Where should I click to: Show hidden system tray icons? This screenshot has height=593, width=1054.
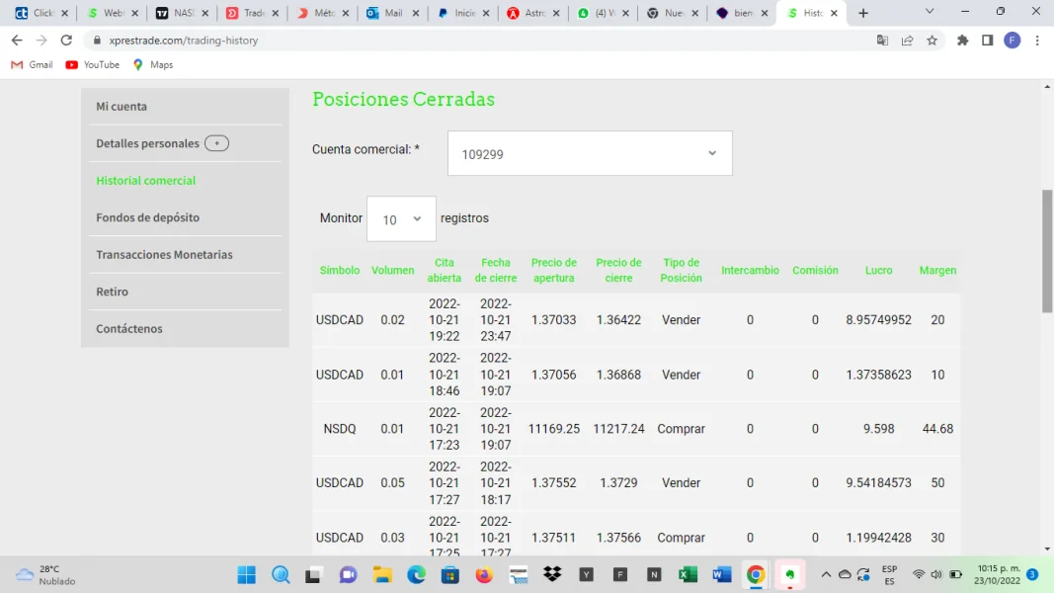(x=826, y=574)
